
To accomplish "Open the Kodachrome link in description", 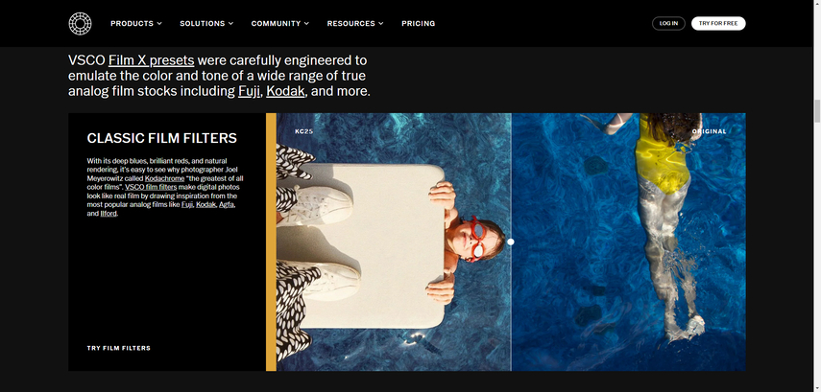I will 164,178.
